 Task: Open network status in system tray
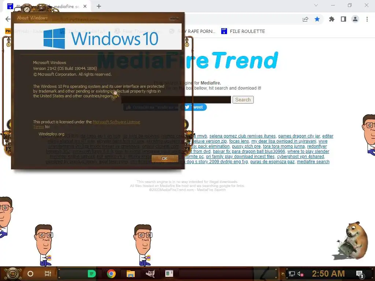292,274
